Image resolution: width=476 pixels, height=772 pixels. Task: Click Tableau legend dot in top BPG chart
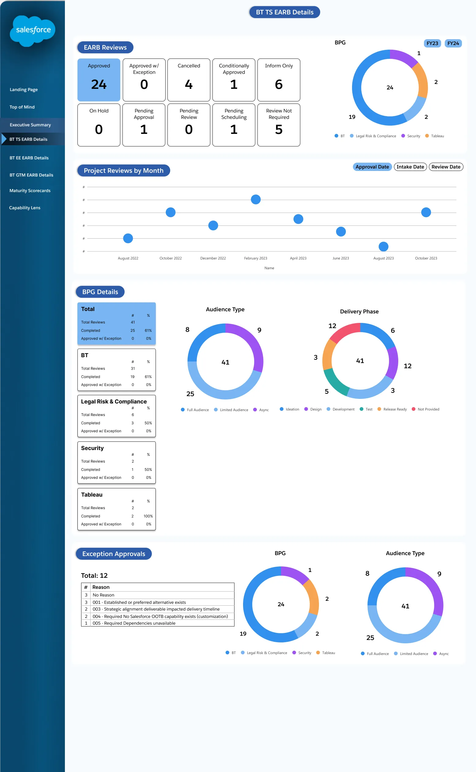(x=427, y=136)
